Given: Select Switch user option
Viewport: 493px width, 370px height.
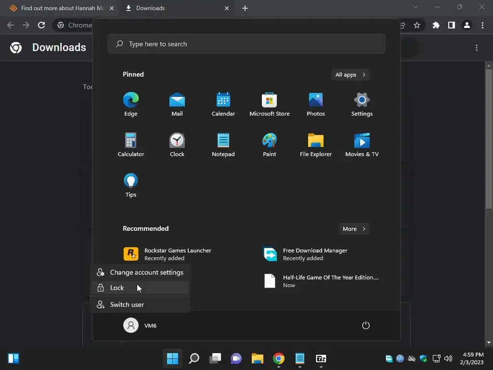Looking at the screenshot, I should click(140, 304).
